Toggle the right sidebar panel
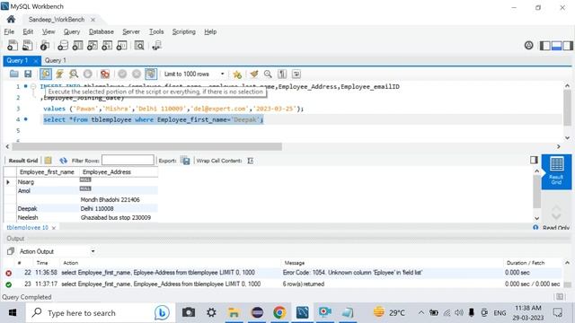Screen dimensions: 575x323 click(568, 46)
